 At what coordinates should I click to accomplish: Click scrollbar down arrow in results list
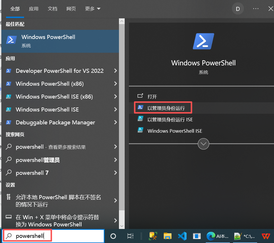click(122, 226)
